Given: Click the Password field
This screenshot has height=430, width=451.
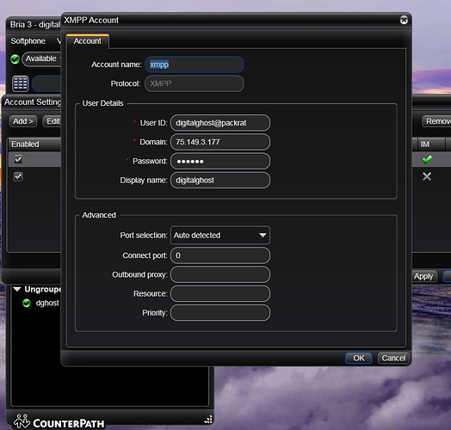Looking at the screenshot, I should point(220,161).
